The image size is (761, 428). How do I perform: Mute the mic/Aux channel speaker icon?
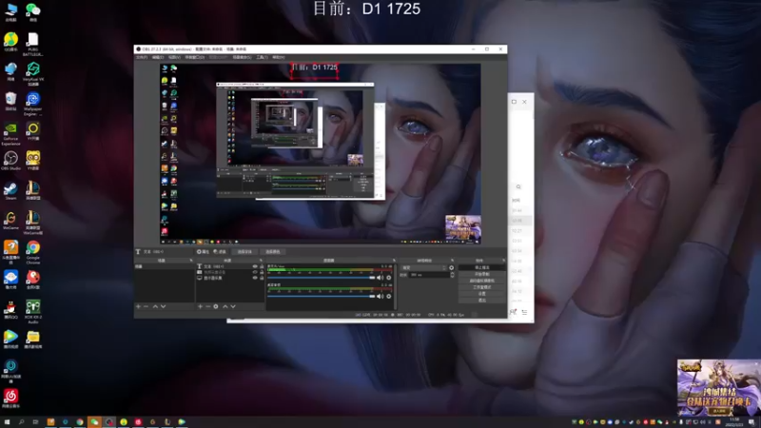[x=380, y=278]
